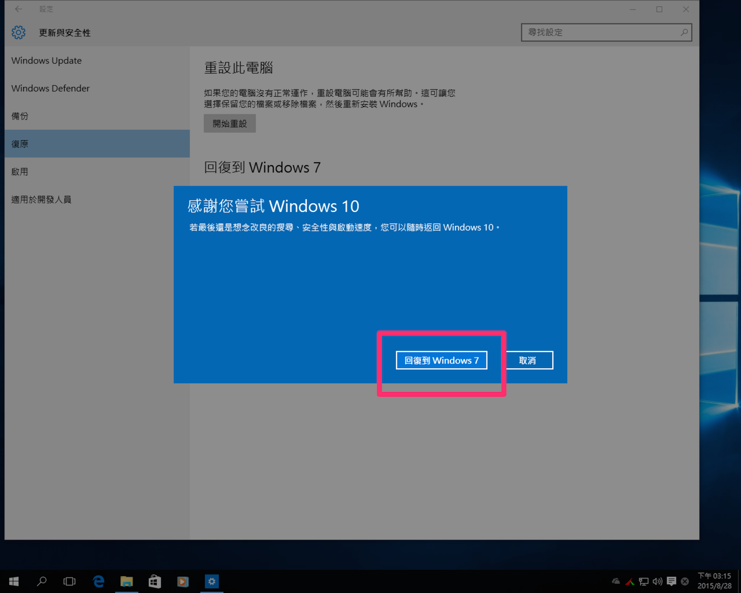The image size is (741, 593).
Task: Open the Action Center notification icon
Action: pyautogui.click(x=672, y=581)
